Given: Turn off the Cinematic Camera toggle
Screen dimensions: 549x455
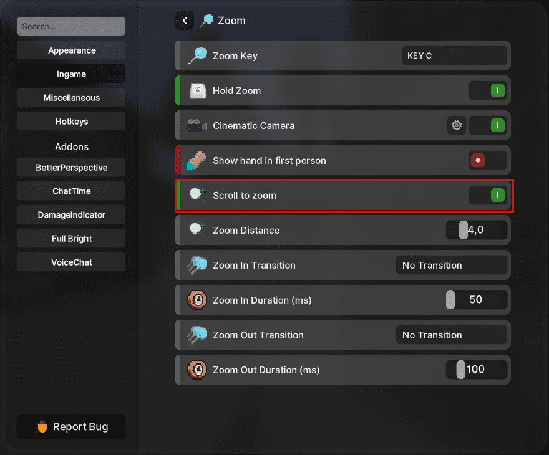Looking at the screenshot, I should [487, 125].
